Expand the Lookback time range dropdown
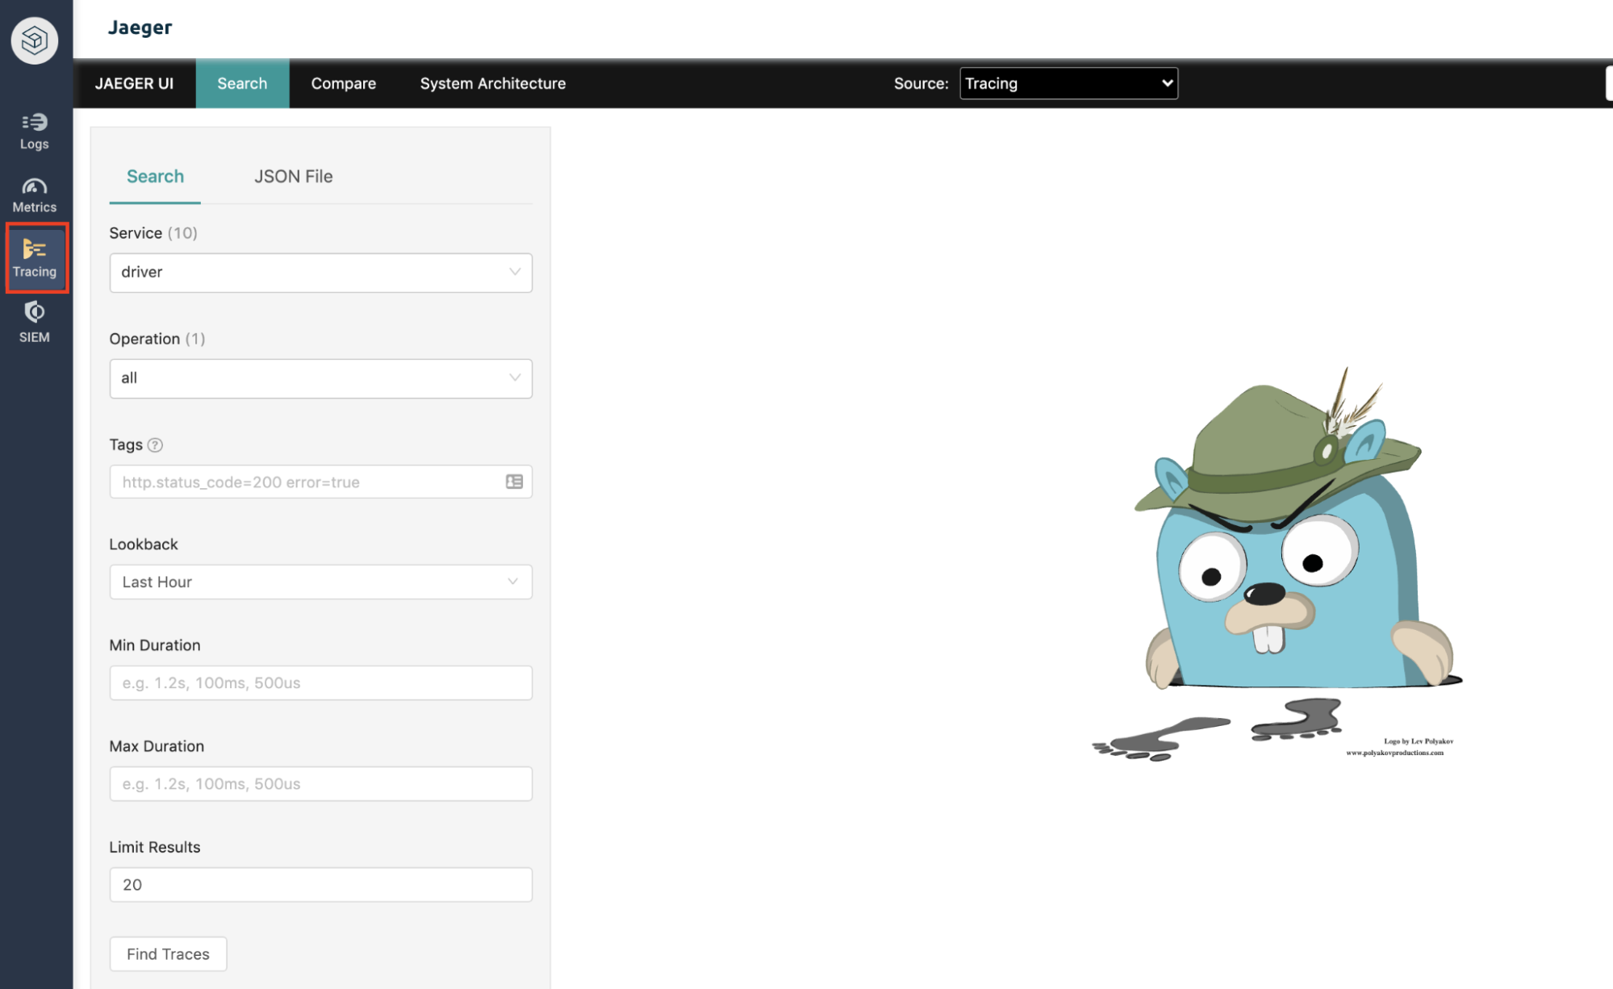Screen dimensions: 1613x989 pyautogui.click(x=320, y=582)
